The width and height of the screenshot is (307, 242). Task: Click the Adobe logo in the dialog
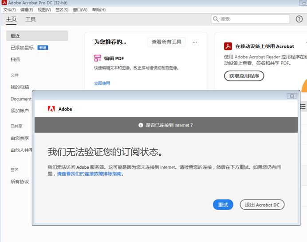51,109
